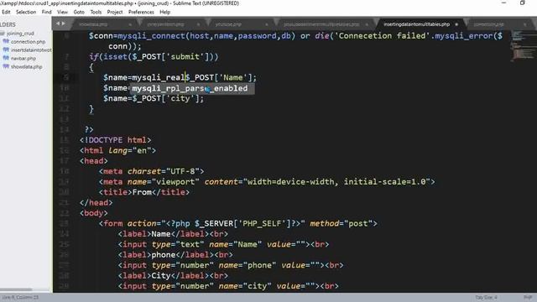Click the input line with name="phone"
Screen dimensions: 537x302
point(231,265)
